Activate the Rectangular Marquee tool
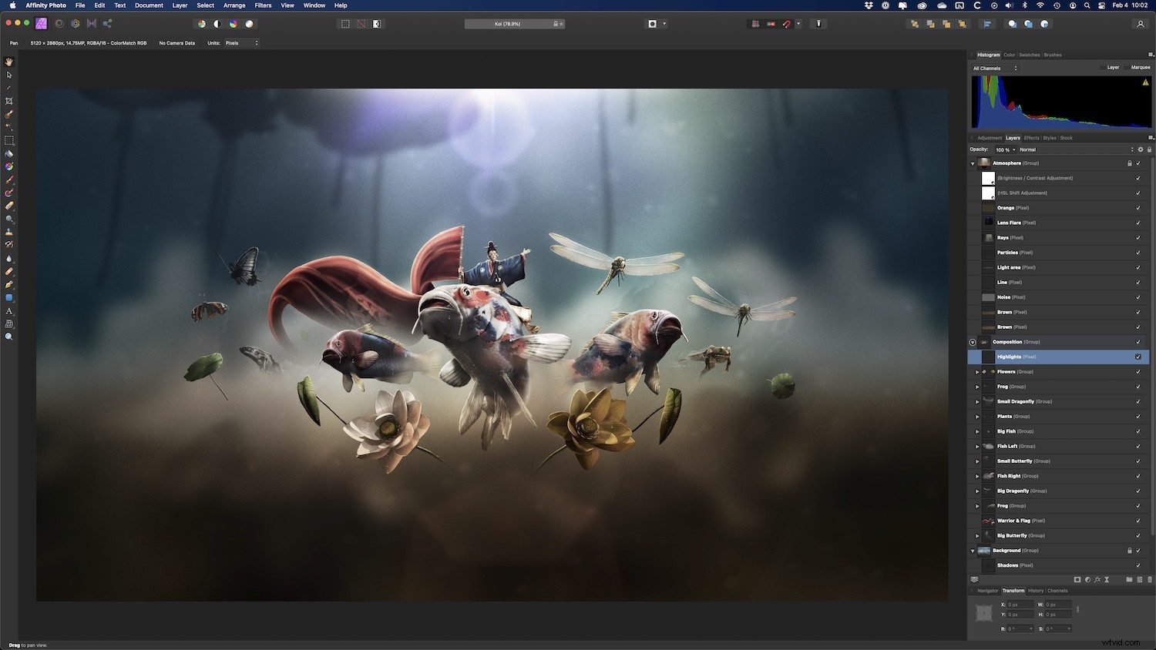 tap(9, 140)
